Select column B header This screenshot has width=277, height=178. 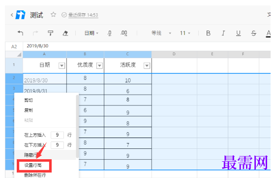pyautogui.click(x=85, y=54)
